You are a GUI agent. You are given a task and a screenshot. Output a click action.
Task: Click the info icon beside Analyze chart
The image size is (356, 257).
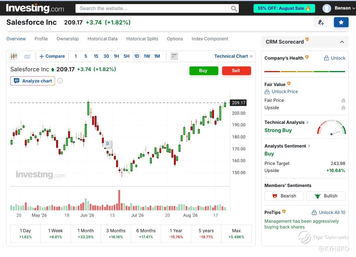[x=60, y=81]
